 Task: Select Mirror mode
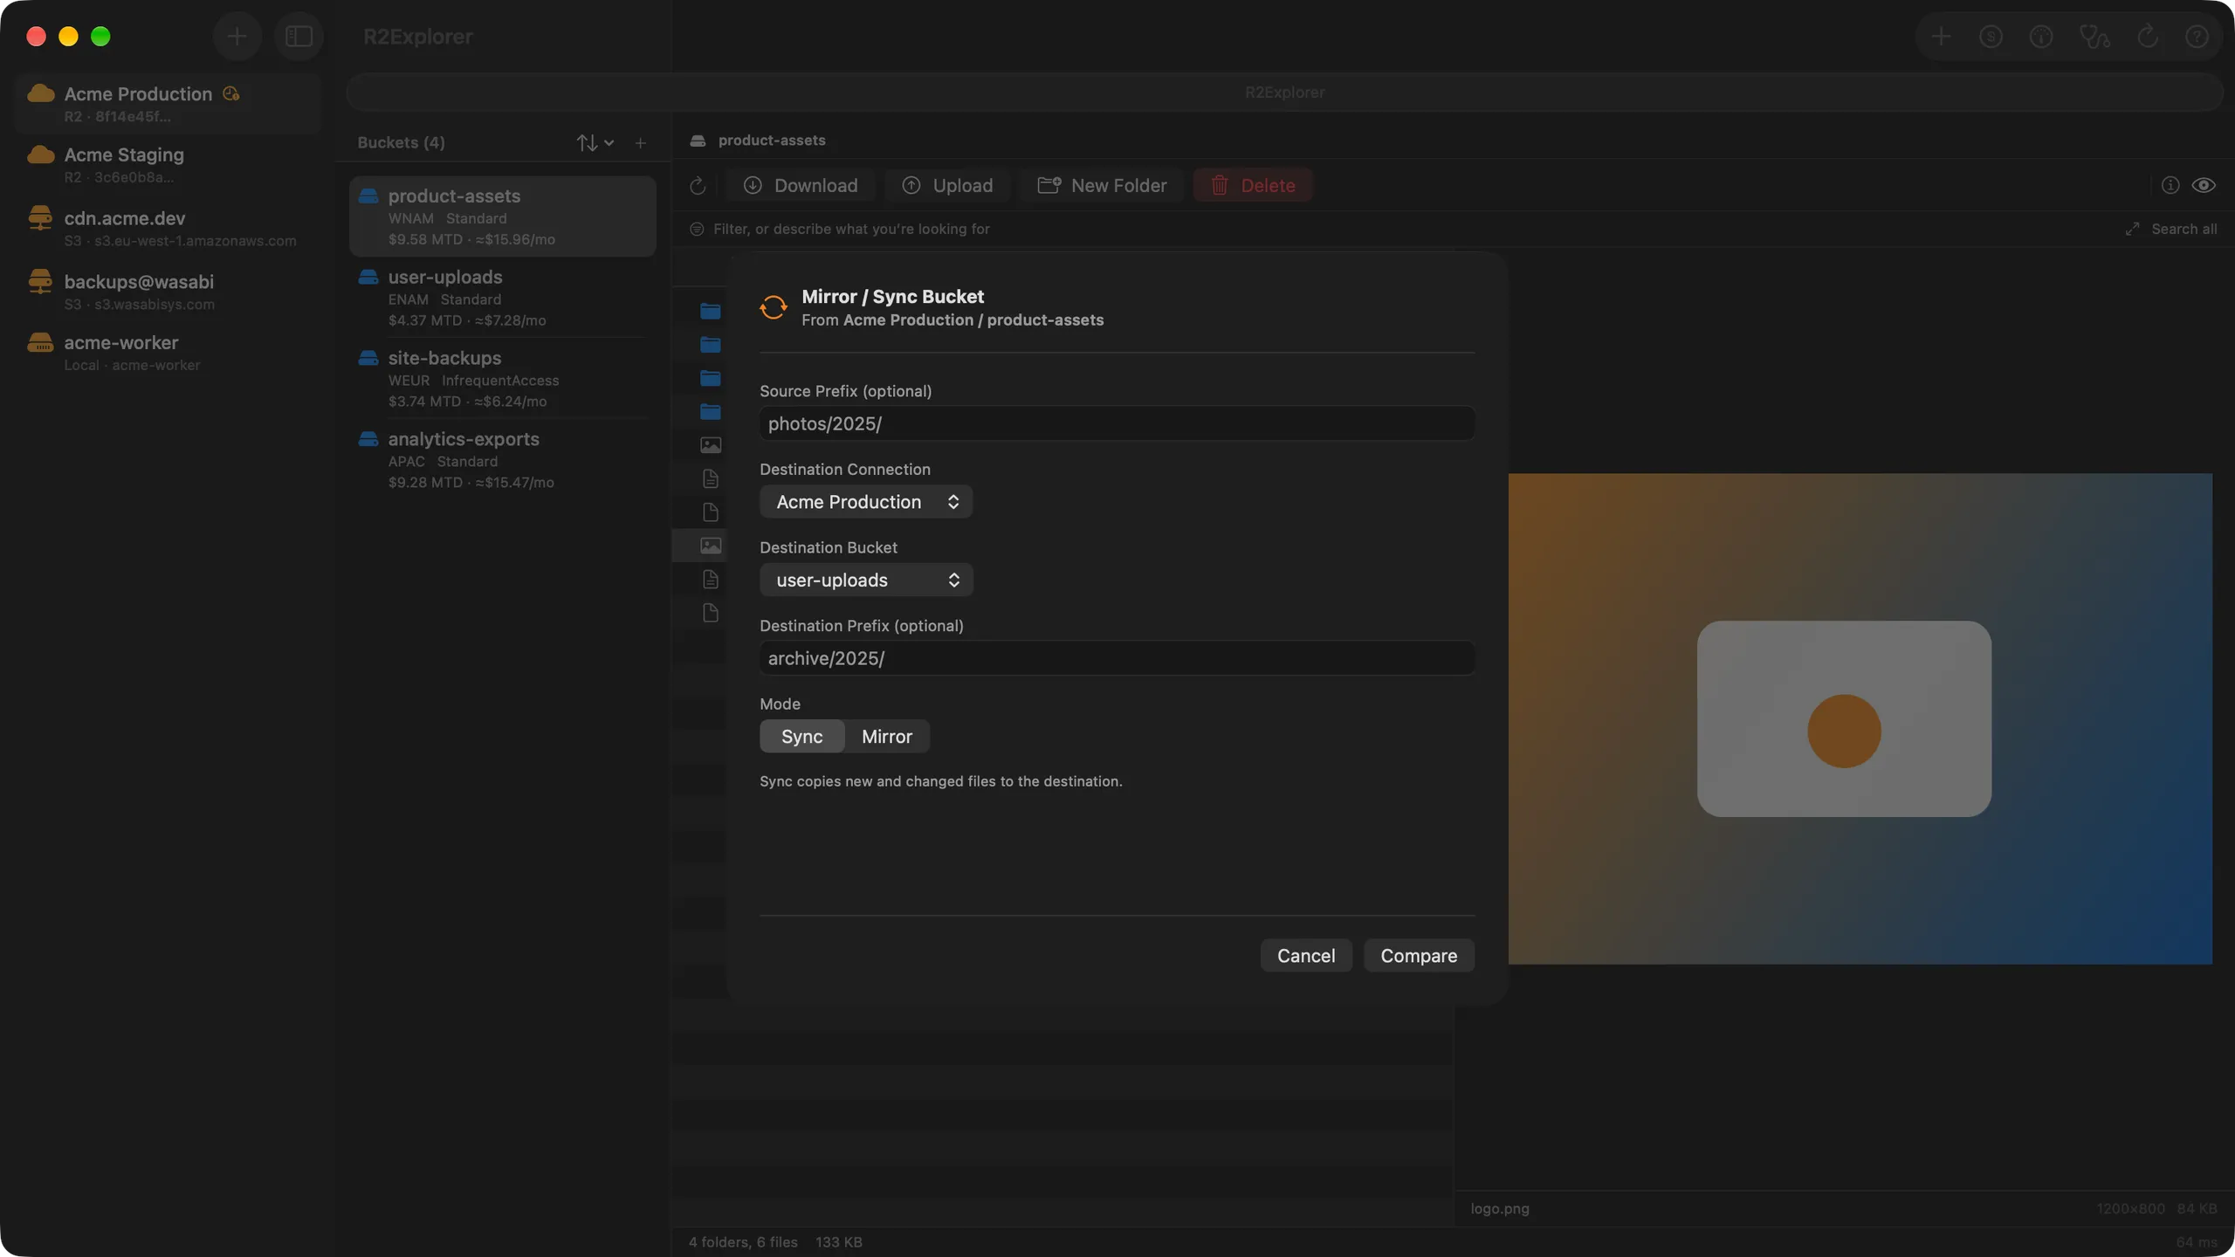[x=887, y=736]
